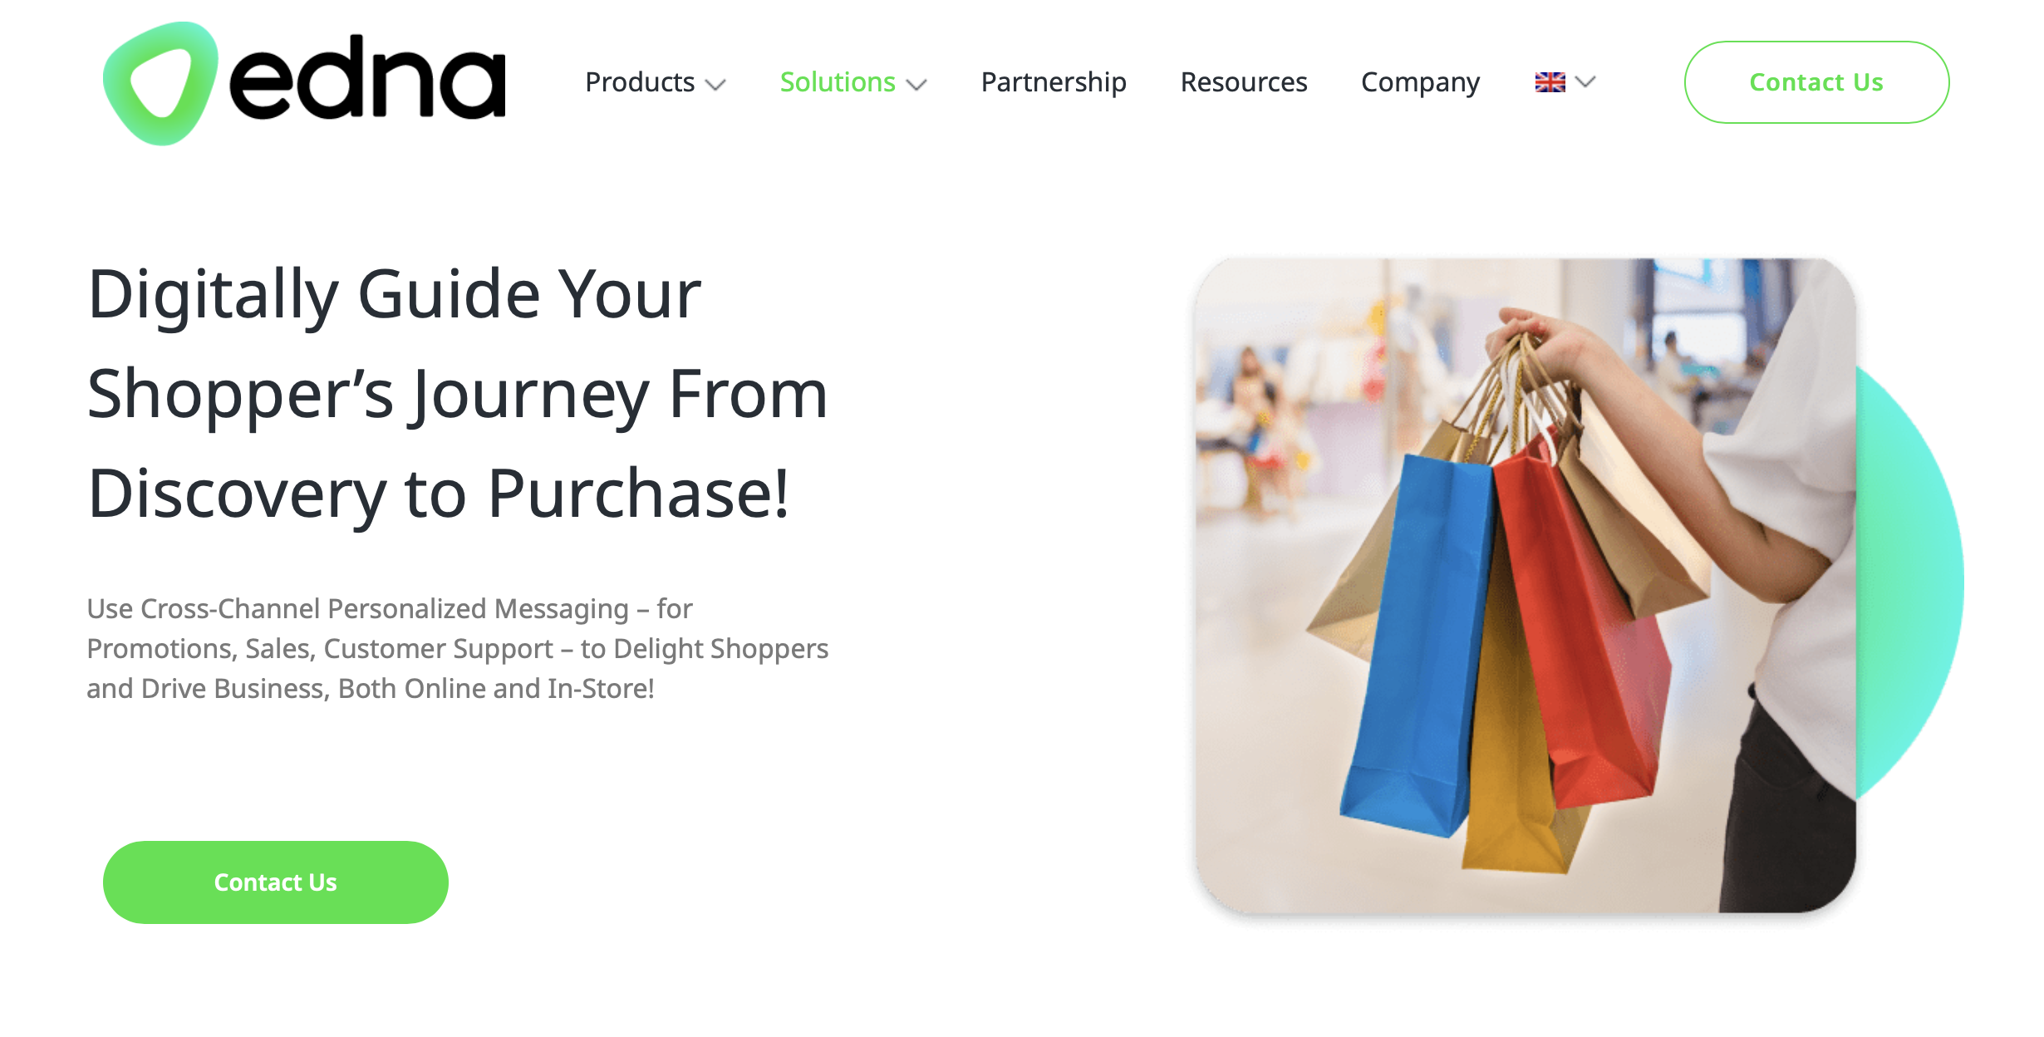2044x1037 pixels.
Task: Click the Discovery to Purchase heading line
Action: (x=438, y=494)
